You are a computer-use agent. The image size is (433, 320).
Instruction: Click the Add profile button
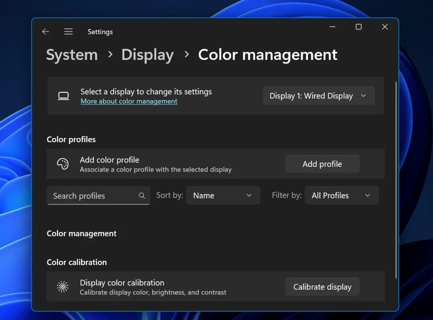tap(322, 164)
